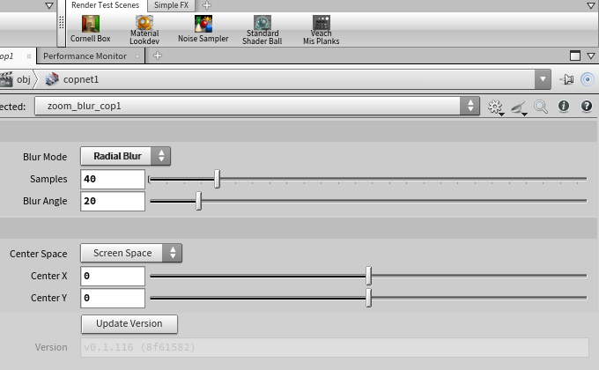Open the pane tab options triangle menu
The width and height of the screenshot is (599, 370).
[590, 56]
